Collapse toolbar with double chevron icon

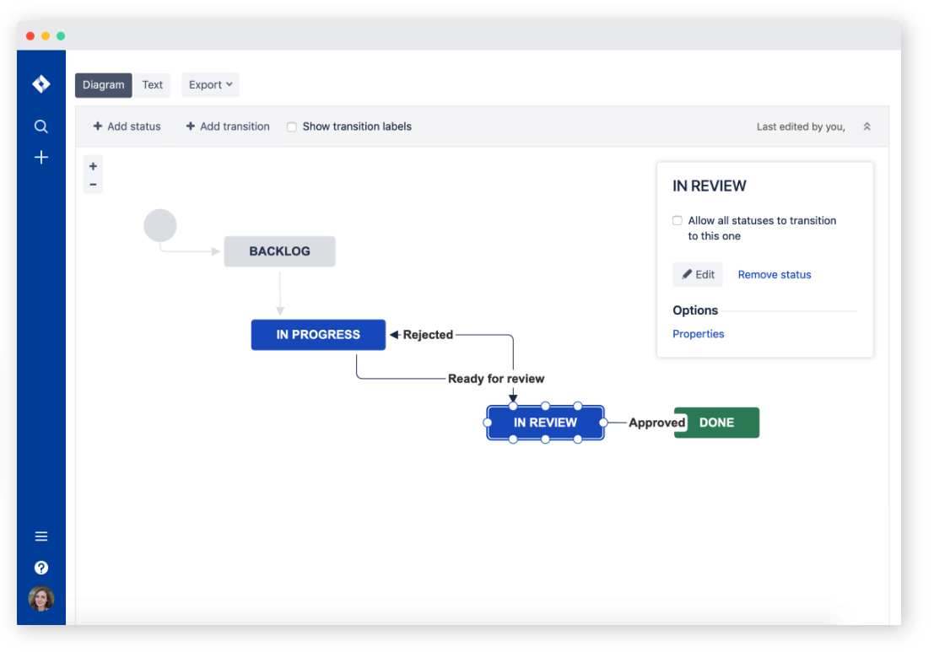click(x=867, y=127)
